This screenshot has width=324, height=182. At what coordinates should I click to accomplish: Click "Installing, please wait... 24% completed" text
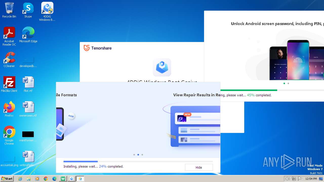click(x=93, y=167)
